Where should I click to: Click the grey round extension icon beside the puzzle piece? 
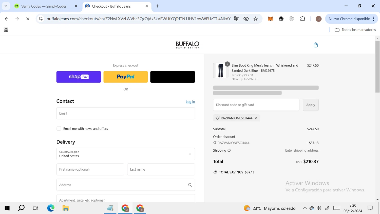click(292, 19)
